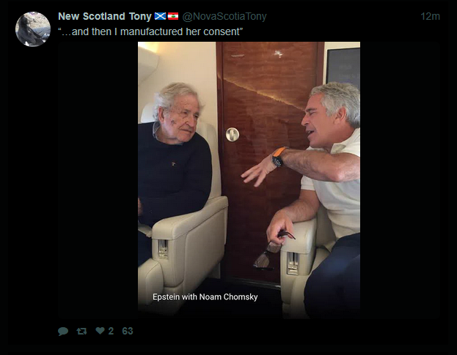Image resolution: width=457 pixels, height=355 pixels.
Task: Retweet this post using the retweet icon
Action: (81, 331)
